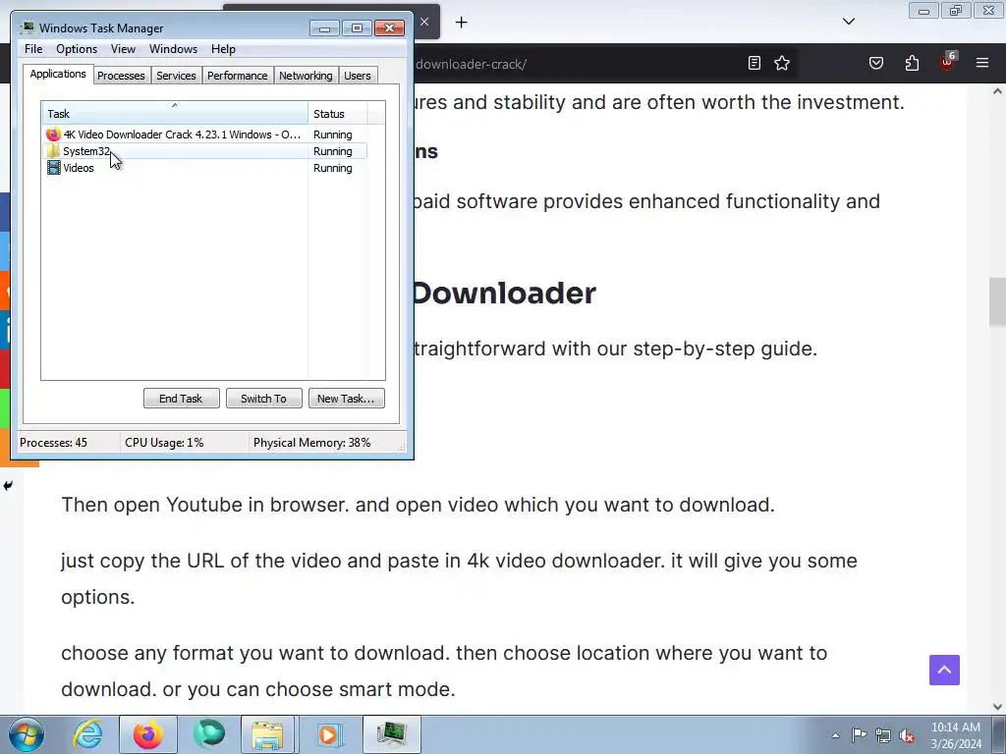Switch to the Services tab
Screen dimensions: 1006x754
click(176, 76)
